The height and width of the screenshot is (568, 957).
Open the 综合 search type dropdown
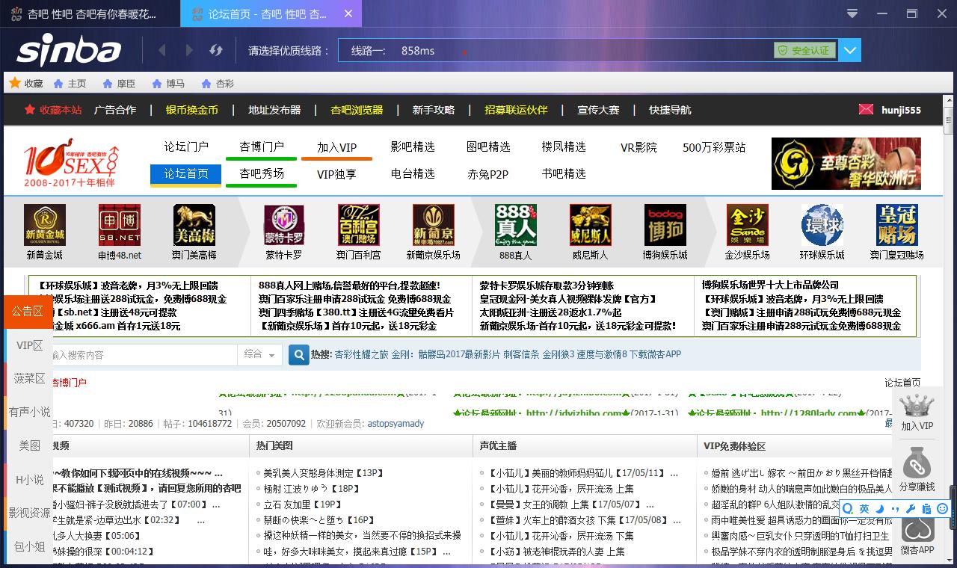[x=259, y=354]
